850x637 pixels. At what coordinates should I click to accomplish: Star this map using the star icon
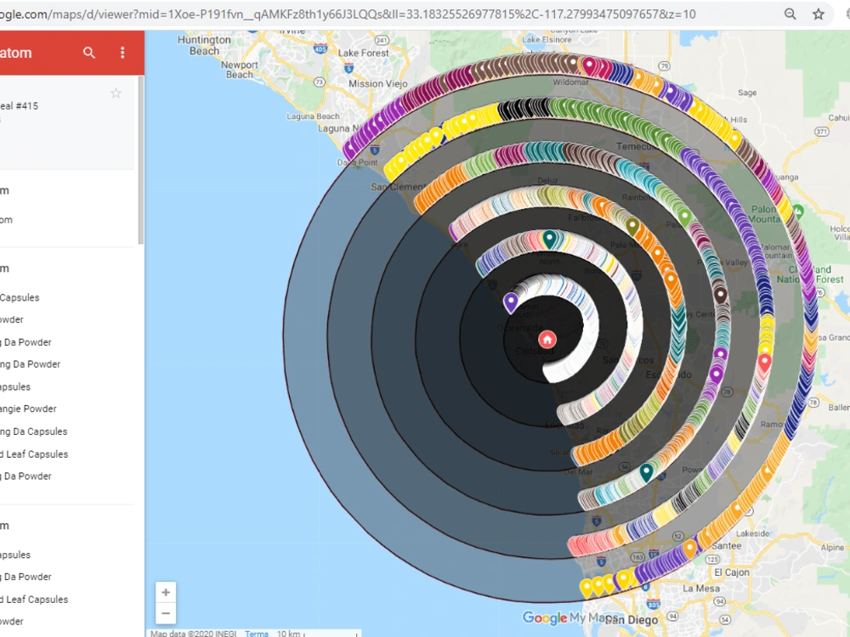click(x=116, y=93)
